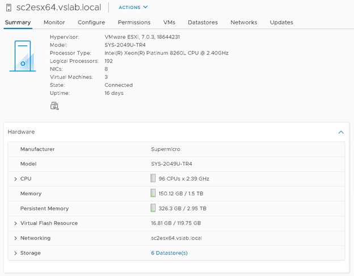Open the Configure tab
Screen dimensions: 354x276
point(91,23)
